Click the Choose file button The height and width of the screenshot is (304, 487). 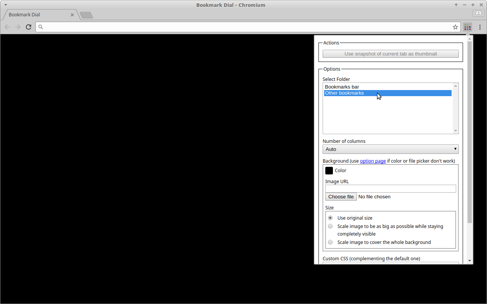click(x=341, y=197)
